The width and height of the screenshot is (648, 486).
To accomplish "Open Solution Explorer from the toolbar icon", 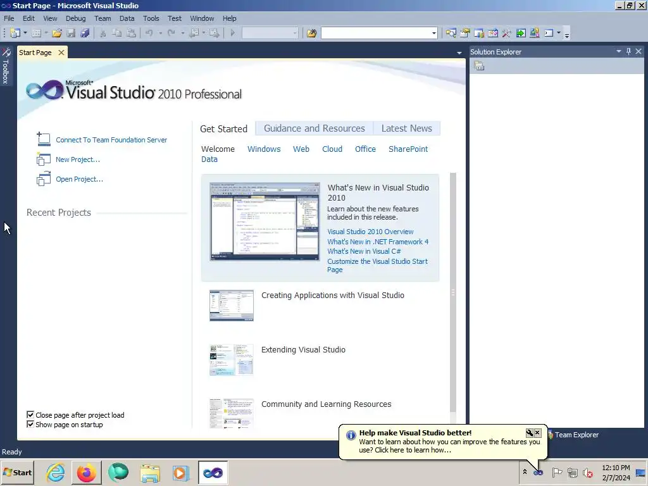I will pyautogui.click(x=451, y=33).
